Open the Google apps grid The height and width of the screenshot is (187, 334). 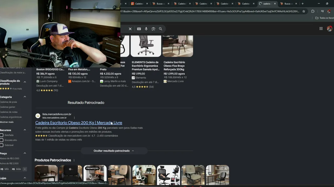click(321, 29)
